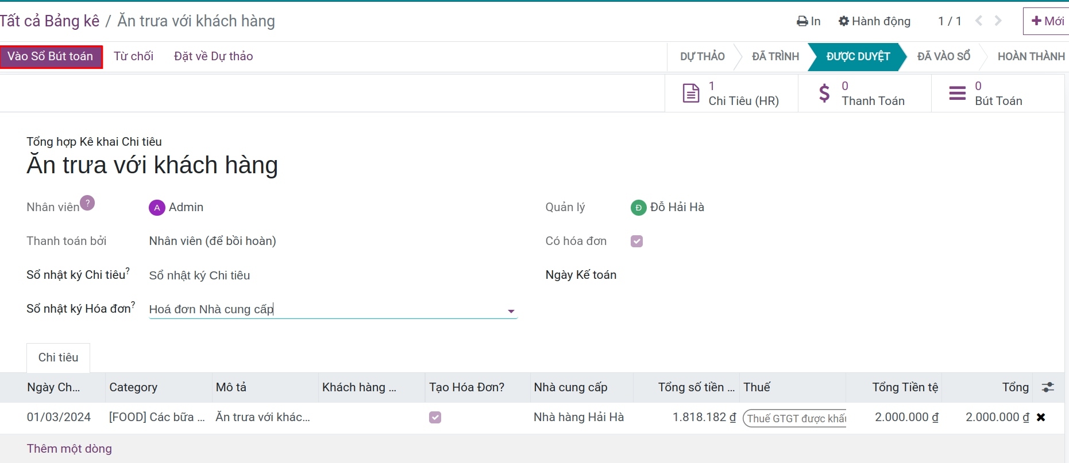Click Nhà hàng Hải Hà vendor cell
The image size is (1069, 463).
(578, 417)
